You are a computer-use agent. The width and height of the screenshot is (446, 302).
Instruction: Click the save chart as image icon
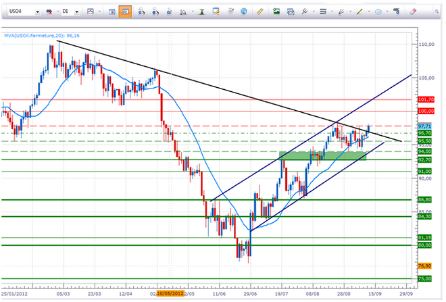276,11
